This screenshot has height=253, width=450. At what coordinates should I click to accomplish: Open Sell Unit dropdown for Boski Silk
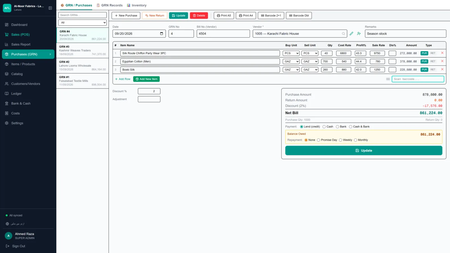pos(310,69)
